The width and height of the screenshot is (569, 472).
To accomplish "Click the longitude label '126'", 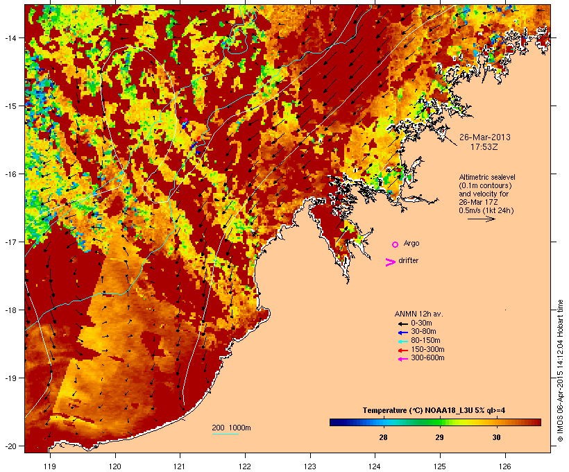I will (505, 466).
